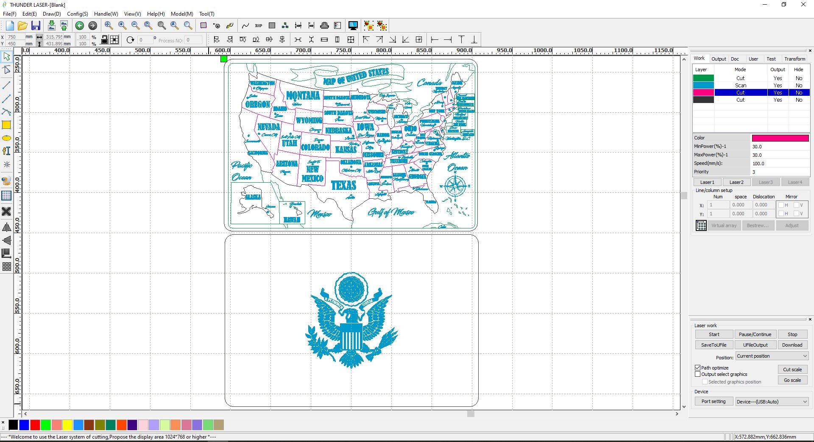The width and height of the screenshot is (814, 442).
Task: Toggle the aspect ratio lock icon
Action: pyautogui.click(x=104, y=40)
